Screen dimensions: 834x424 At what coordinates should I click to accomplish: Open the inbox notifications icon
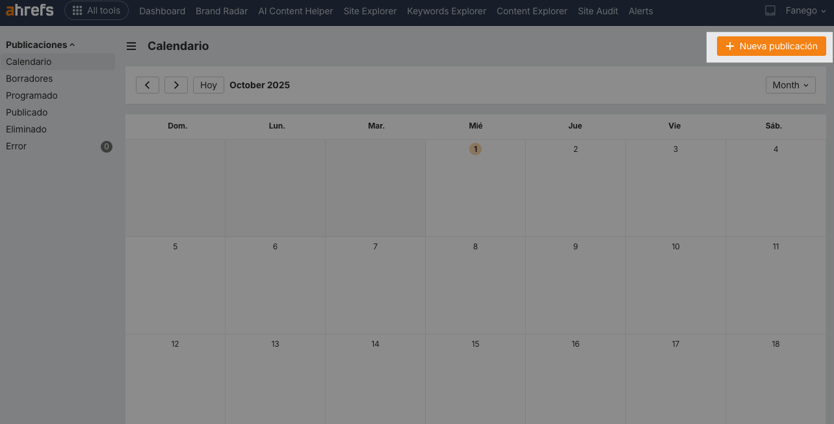tap(770, 11)
